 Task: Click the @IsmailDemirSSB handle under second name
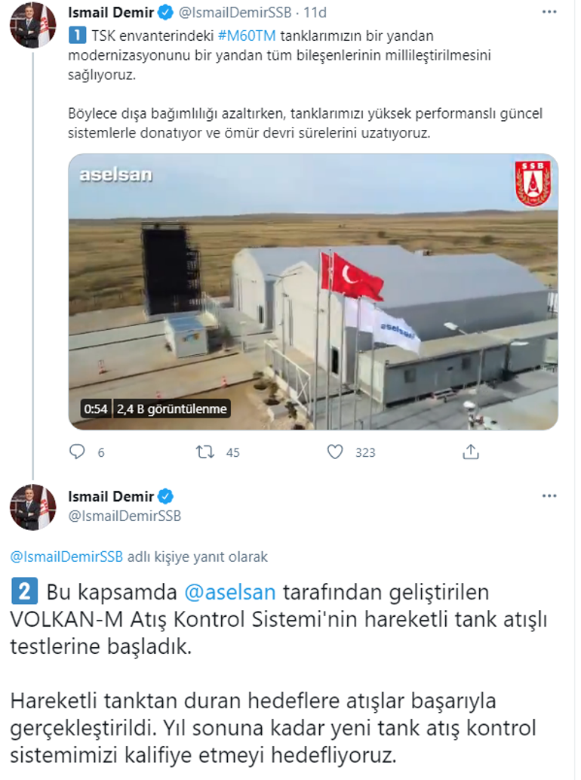pos(124,516)
